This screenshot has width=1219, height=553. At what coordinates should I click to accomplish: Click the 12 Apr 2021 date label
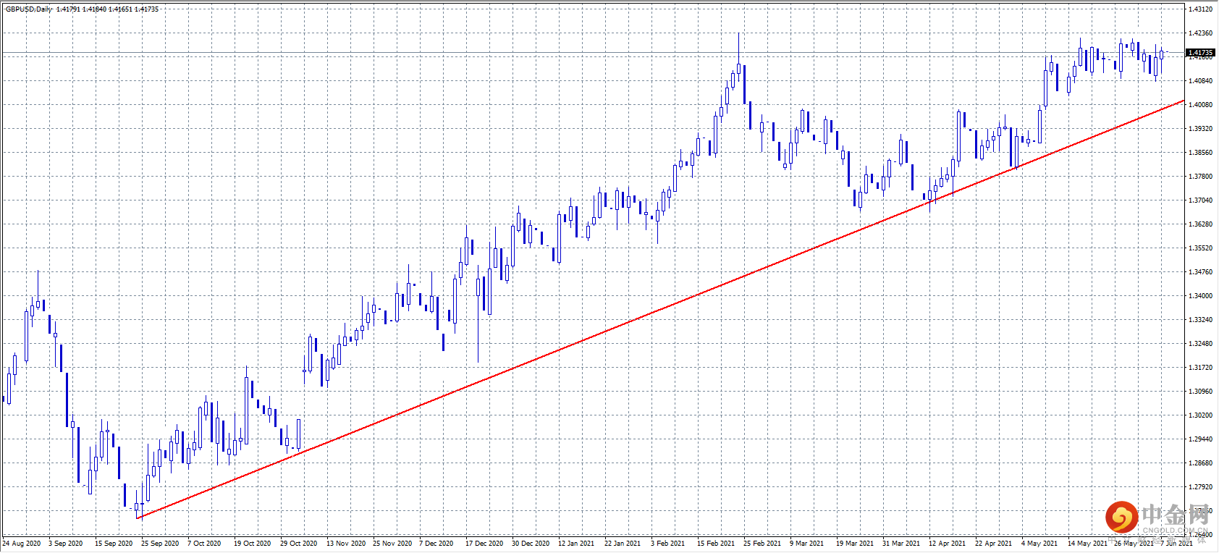[948, 544]
